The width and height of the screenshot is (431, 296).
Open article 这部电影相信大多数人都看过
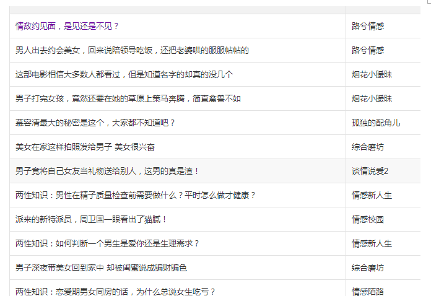[x=124, y=74]
